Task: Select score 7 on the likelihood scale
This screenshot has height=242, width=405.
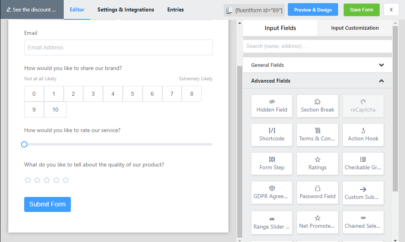Action: coord(172,94)
